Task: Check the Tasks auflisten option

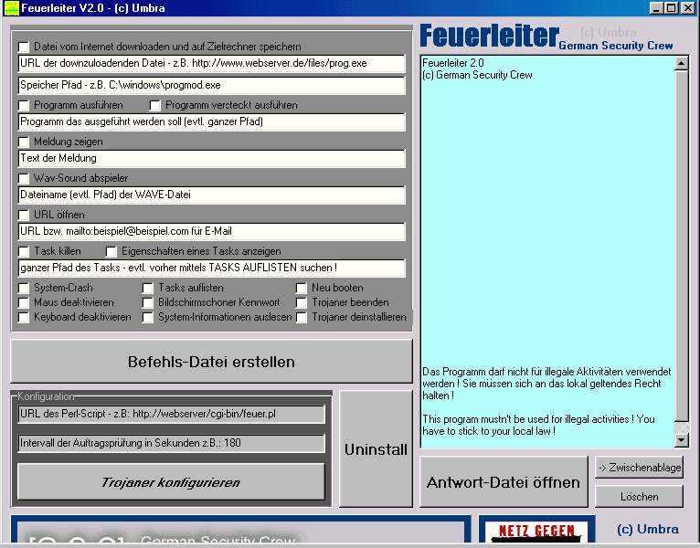Action: (149, 288)
